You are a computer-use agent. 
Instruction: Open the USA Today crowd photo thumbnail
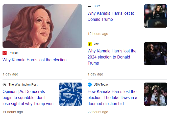[155, 94]
